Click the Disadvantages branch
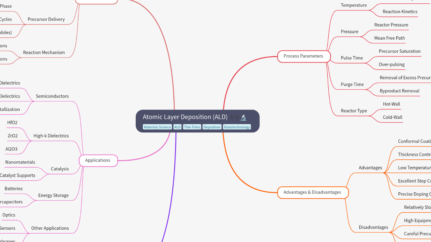 point(373,227)
